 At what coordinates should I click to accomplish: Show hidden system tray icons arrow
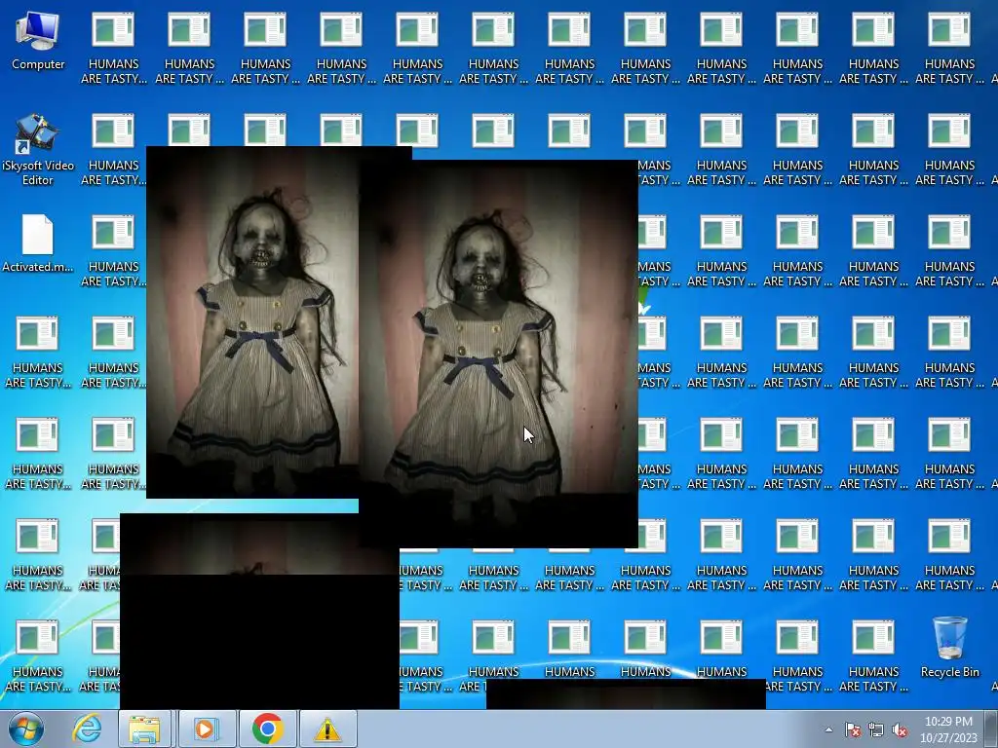[x=828, y=729]
